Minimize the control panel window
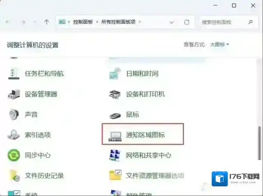This screenshot has width=263, height=196. pyautogui.click(x=215, y=5)
